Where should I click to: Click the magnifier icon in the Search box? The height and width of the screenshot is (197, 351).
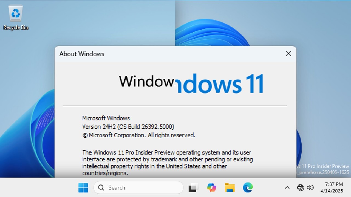[101, 188]
